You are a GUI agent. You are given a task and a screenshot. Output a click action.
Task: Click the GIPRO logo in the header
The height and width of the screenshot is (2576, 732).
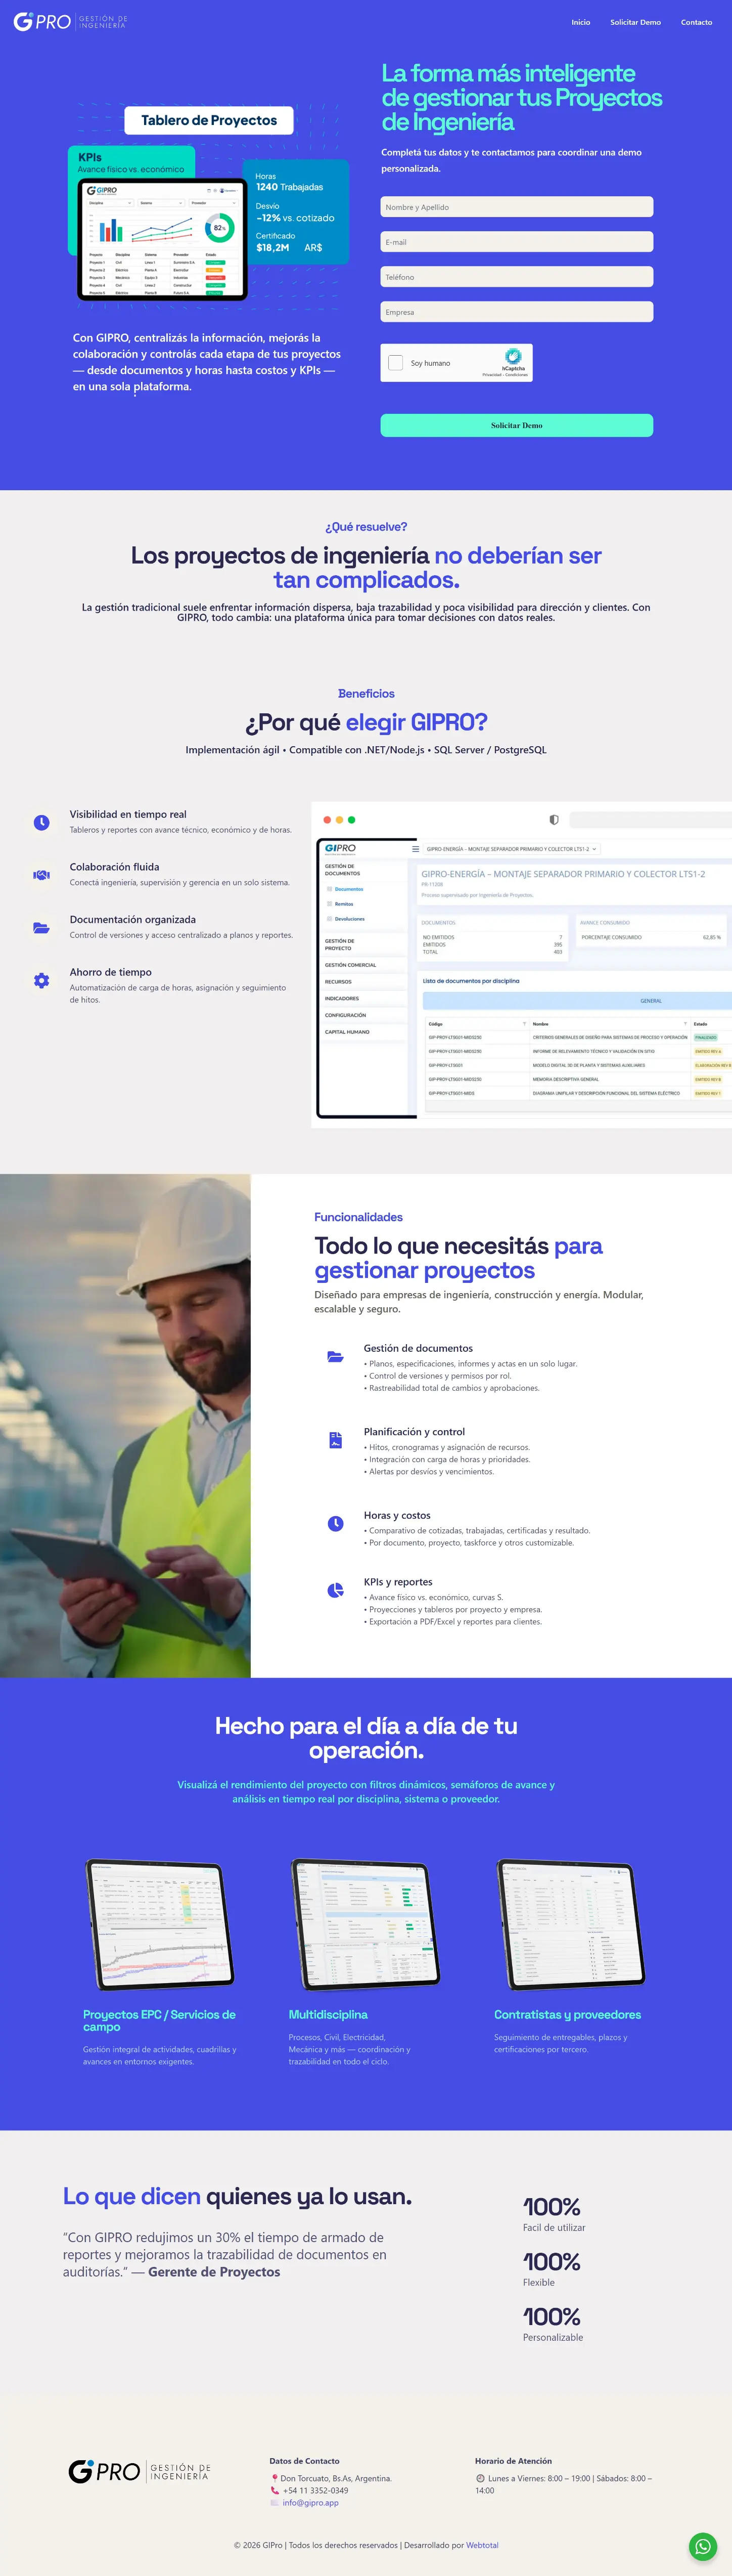70,21
